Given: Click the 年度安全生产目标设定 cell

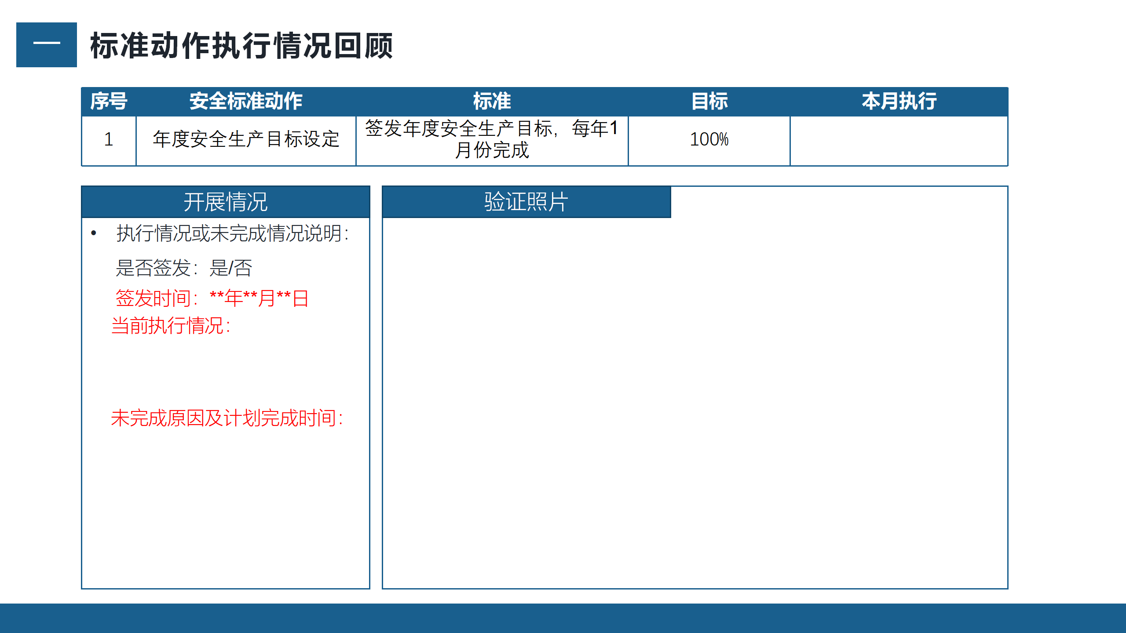Looking at the screenshot, I should click(246, 140).
